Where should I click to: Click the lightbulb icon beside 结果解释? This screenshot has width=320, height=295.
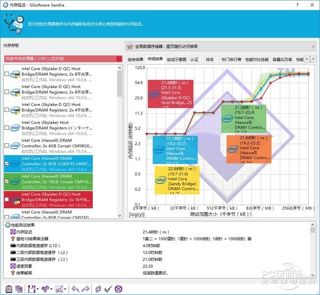tap(13, 273)
